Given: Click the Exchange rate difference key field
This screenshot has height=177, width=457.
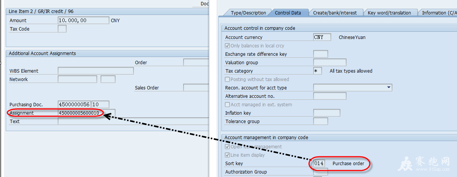Looking at the screenshot, I should pyautogui.click(x=320, y=54).
